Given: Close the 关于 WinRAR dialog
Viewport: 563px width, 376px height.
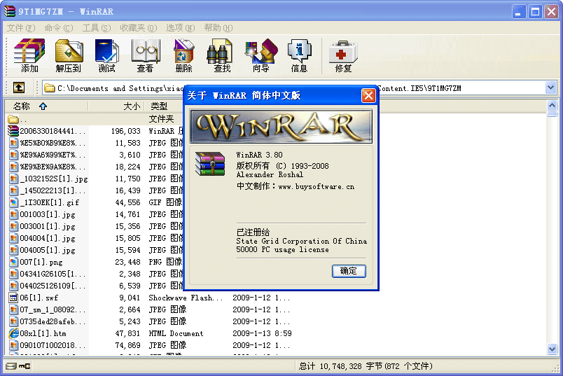Looking at the screenshot, I should [368, 95].
